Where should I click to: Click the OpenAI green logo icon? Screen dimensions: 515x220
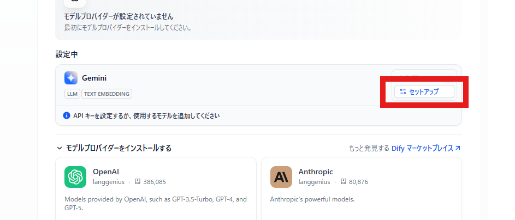coord(75,177)
